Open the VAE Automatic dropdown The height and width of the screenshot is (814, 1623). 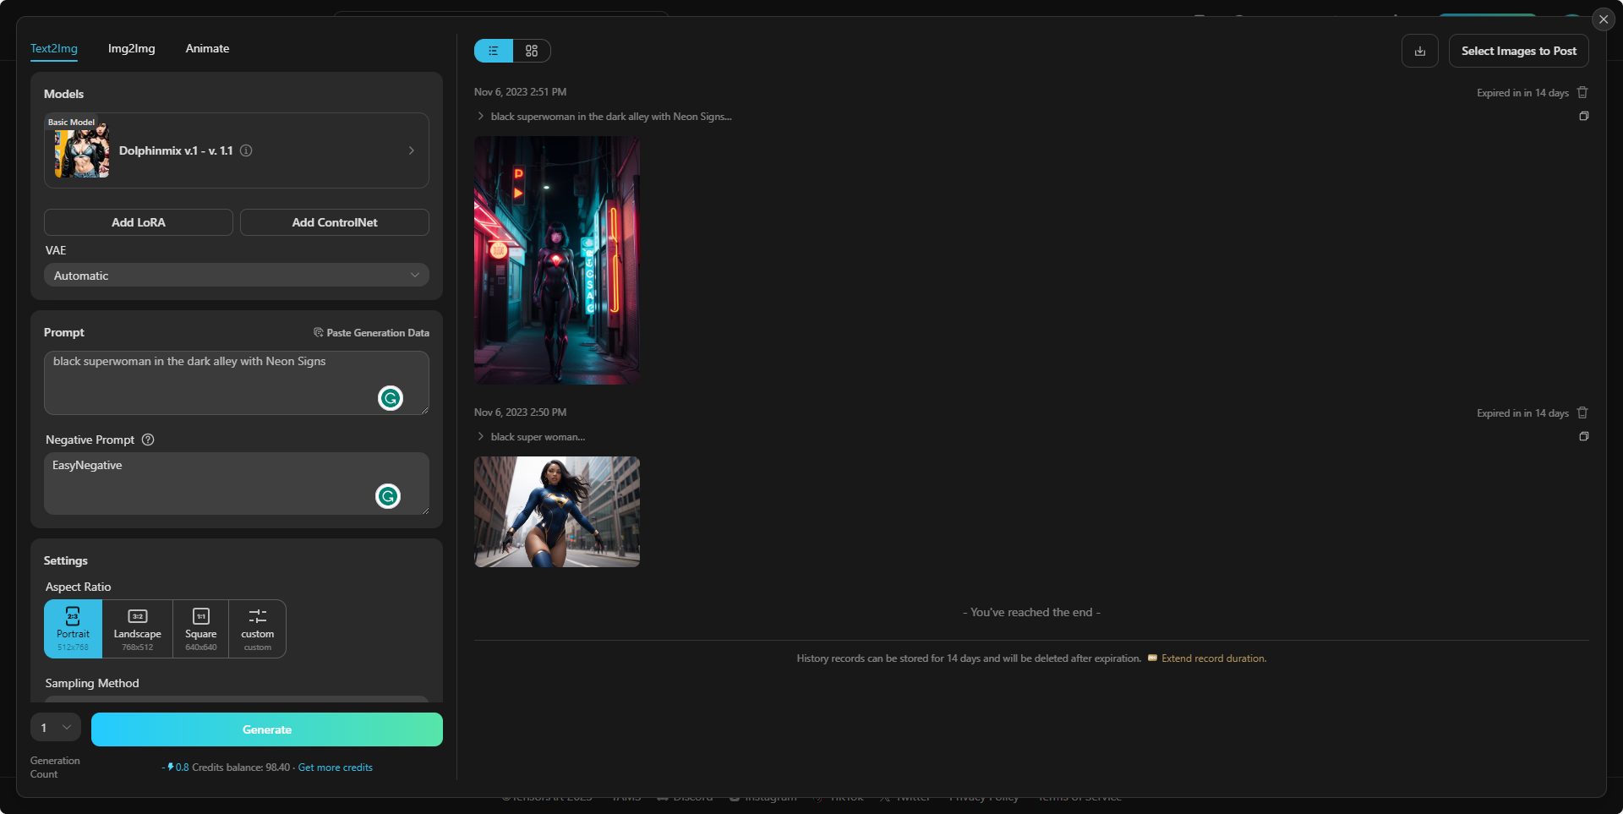click(x=237, y=276)
